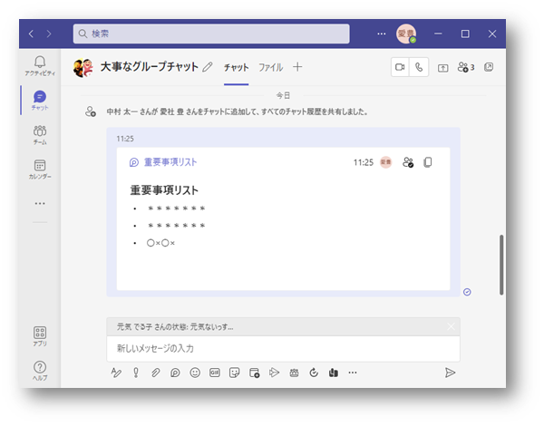Image resolution: width=544 pixels, height=426 pixels.
Task: Go back using the left arrow
Action: [x=31, y=34]
